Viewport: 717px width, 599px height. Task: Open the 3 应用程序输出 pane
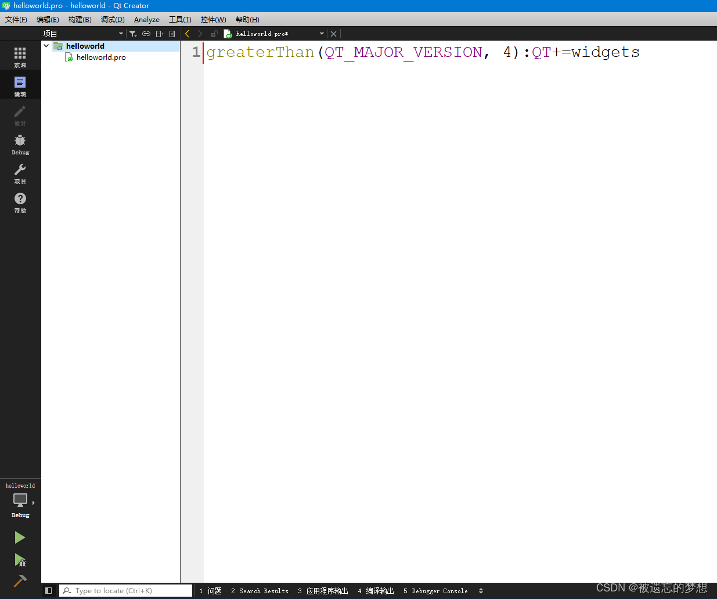click(323, 591)
